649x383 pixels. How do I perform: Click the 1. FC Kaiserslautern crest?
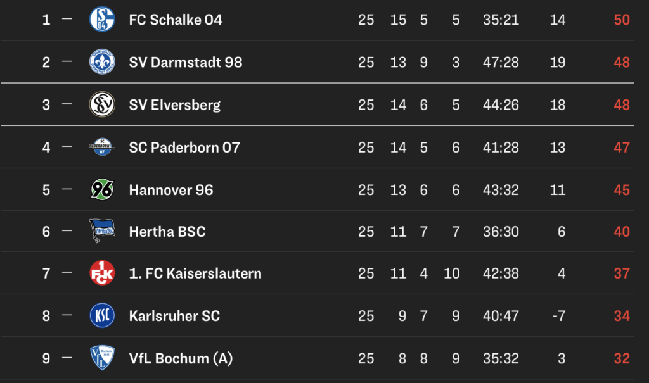tap(102, 273)
